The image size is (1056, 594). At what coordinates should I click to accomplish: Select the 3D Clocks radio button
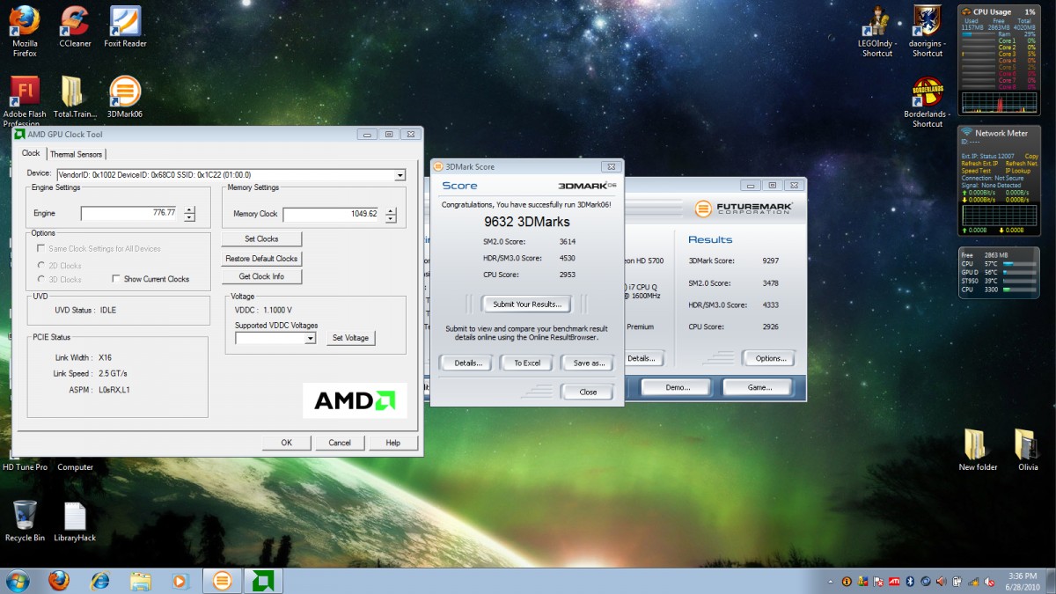[x=60, y=280]
